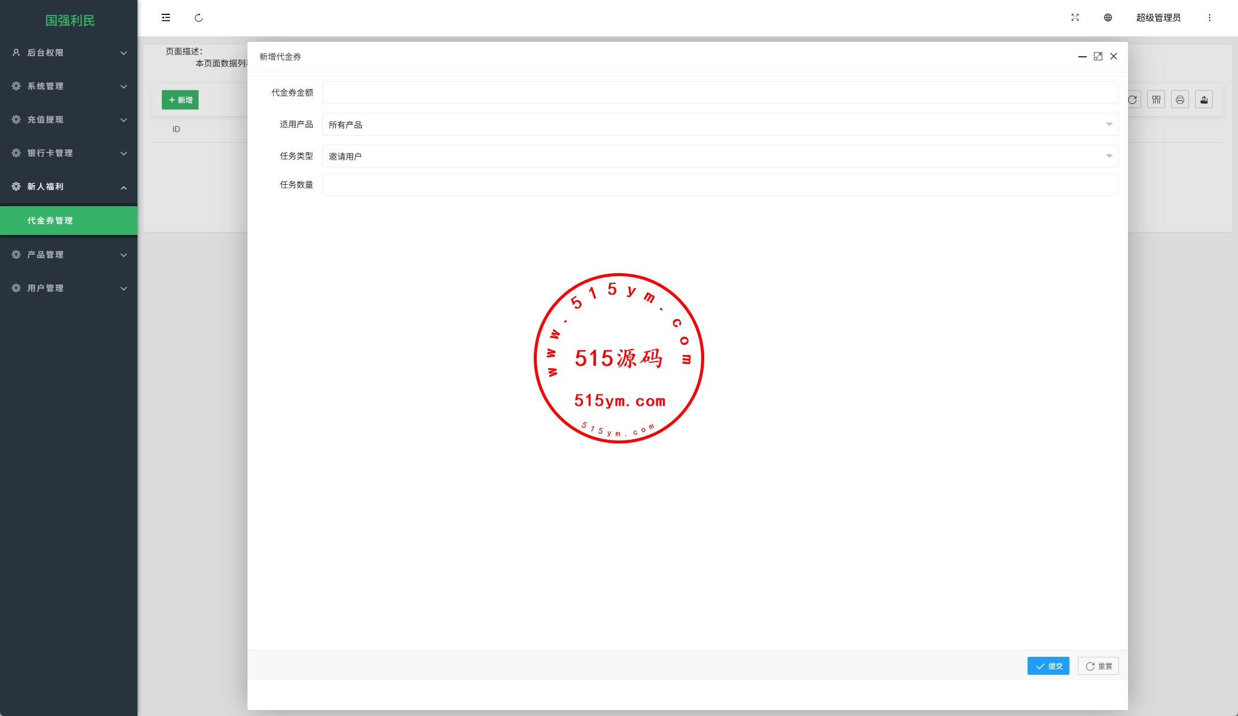
Task: Expand the 后台权限 sidebar menu
Action: point(69,53)
